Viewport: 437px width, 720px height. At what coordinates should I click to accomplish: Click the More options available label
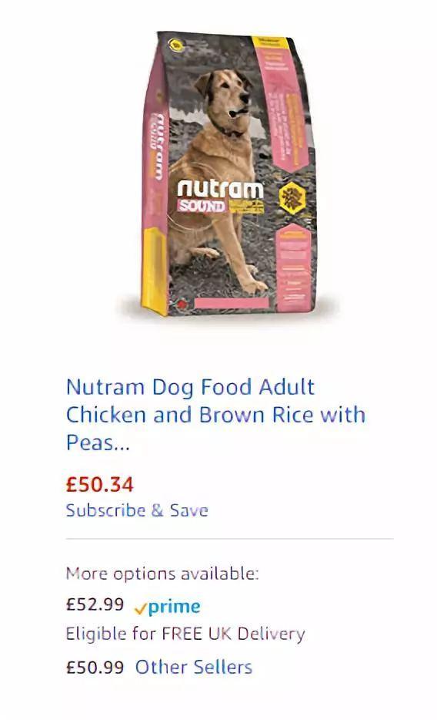[x=162, y=574]
